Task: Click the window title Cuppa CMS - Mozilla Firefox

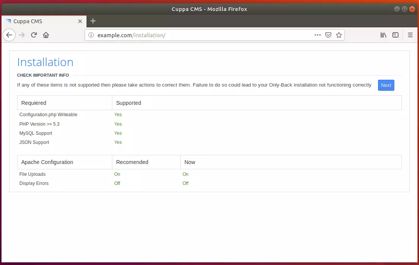Action: pyautogui.click(x=209, y=9)
